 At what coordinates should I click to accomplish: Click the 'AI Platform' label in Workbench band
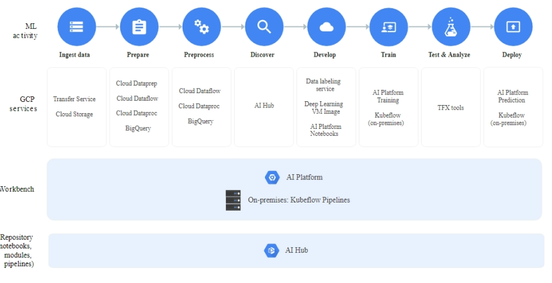coord(305,177)
